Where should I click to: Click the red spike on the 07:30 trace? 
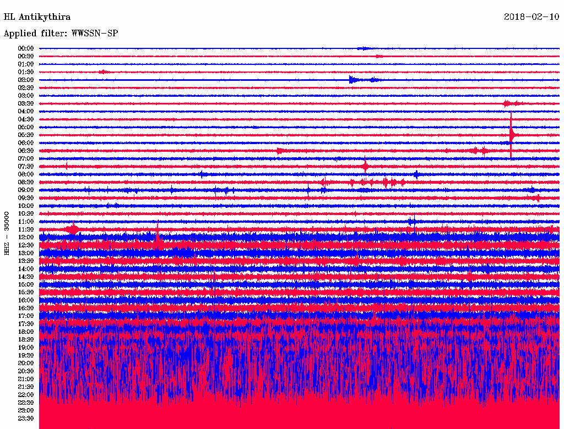pyautogui.click(x=365, y=166)
